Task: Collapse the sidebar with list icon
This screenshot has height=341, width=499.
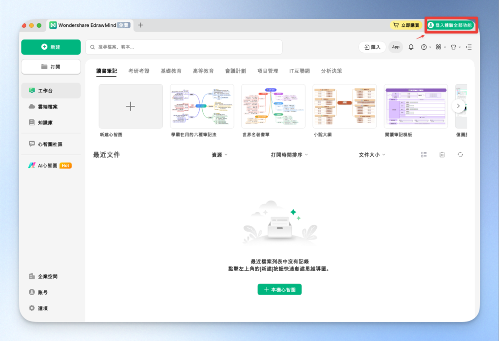Action: 469,47
